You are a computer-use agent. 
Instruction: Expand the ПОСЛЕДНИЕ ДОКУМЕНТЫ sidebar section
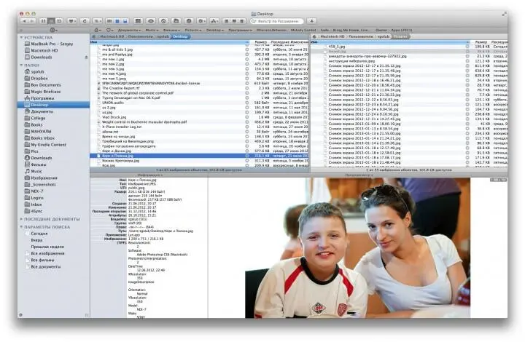[21, 219]
